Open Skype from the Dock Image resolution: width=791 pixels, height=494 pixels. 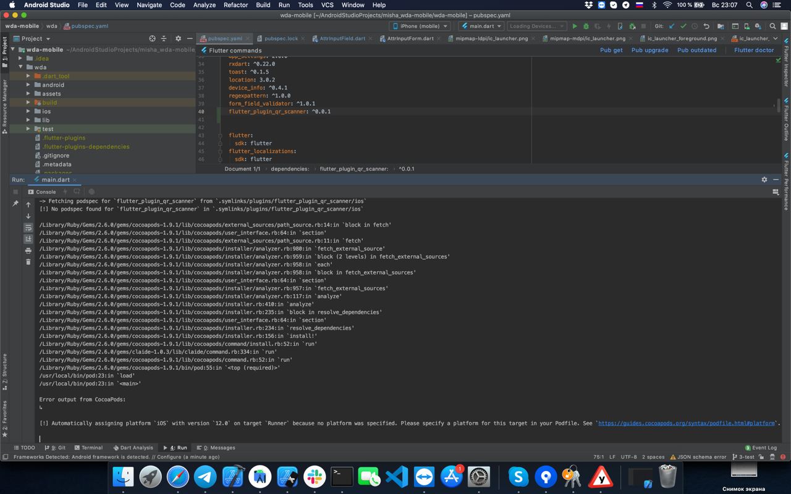518,476
